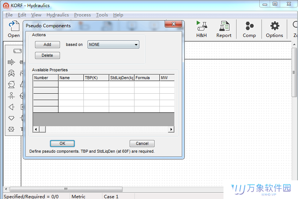
Task: Click the first empty TBP(K) cell
Action: click(96, 84)
